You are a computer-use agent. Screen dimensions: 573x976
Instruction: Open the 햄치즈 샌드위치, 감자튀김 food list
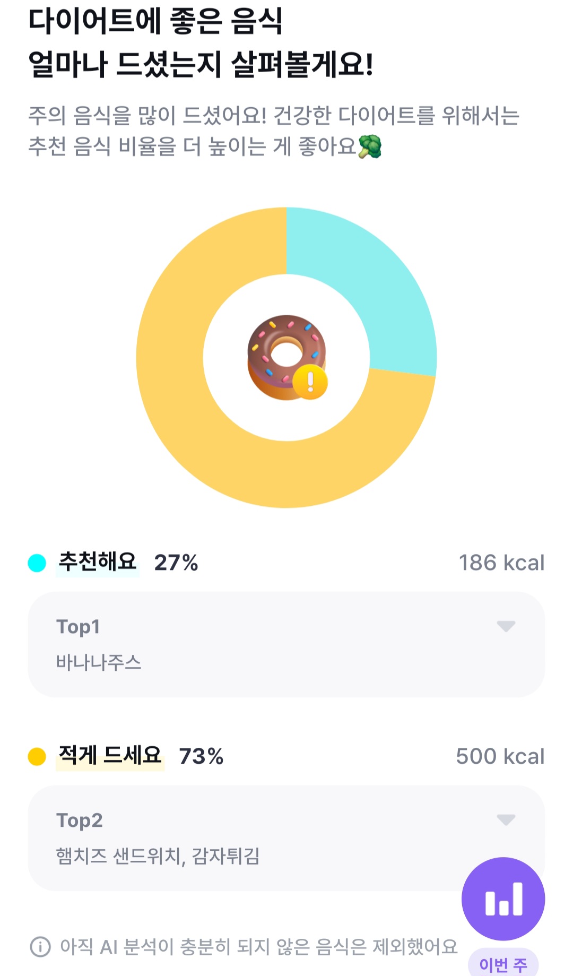[x=158, y=856]
